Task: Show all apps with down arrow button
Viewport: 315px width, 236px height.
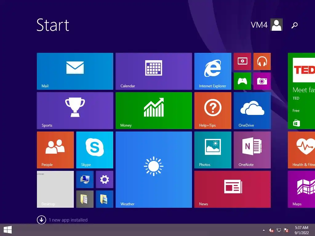Action: (42, 220)
